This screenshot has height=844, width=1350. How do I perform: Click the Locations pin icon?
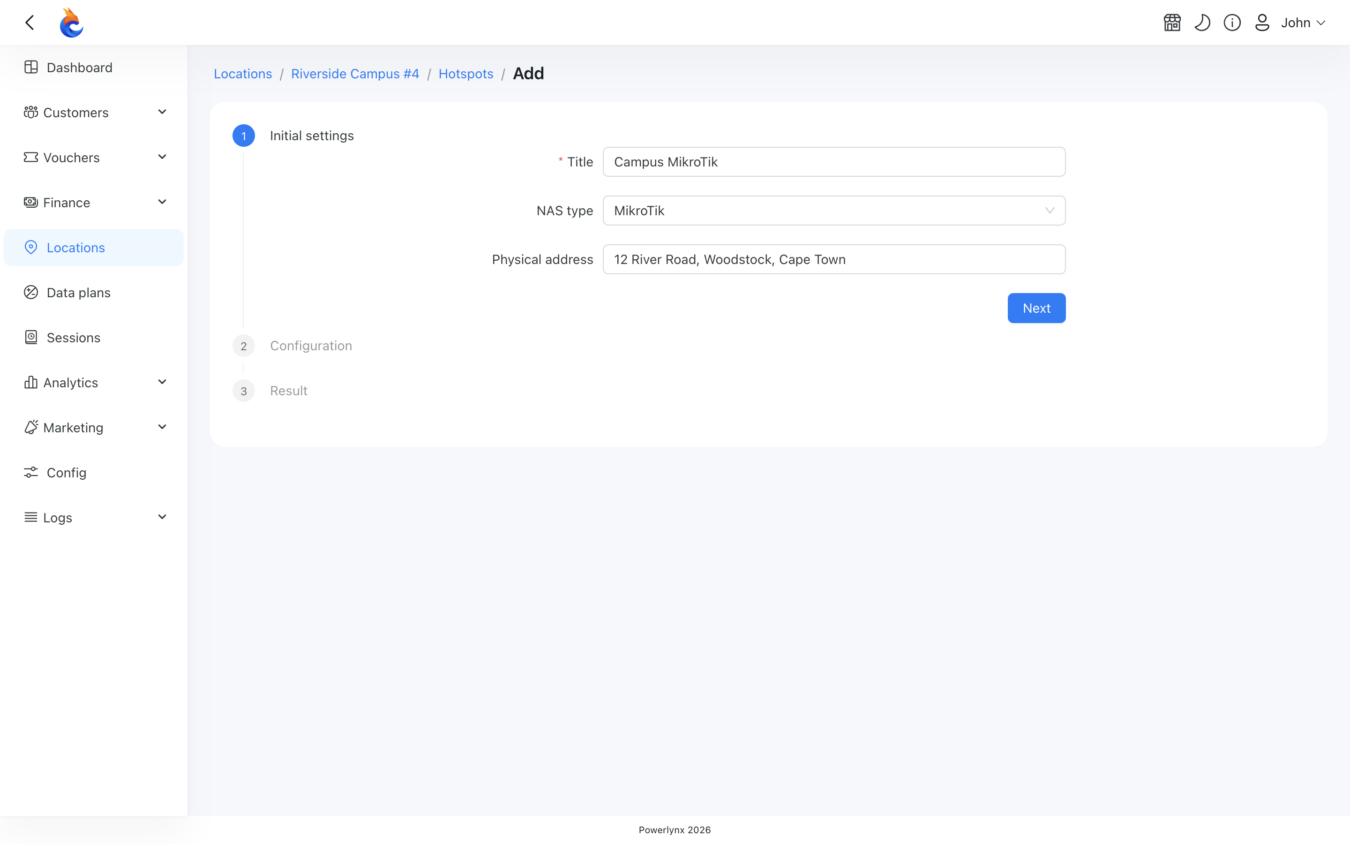click(x=30, y=247)
